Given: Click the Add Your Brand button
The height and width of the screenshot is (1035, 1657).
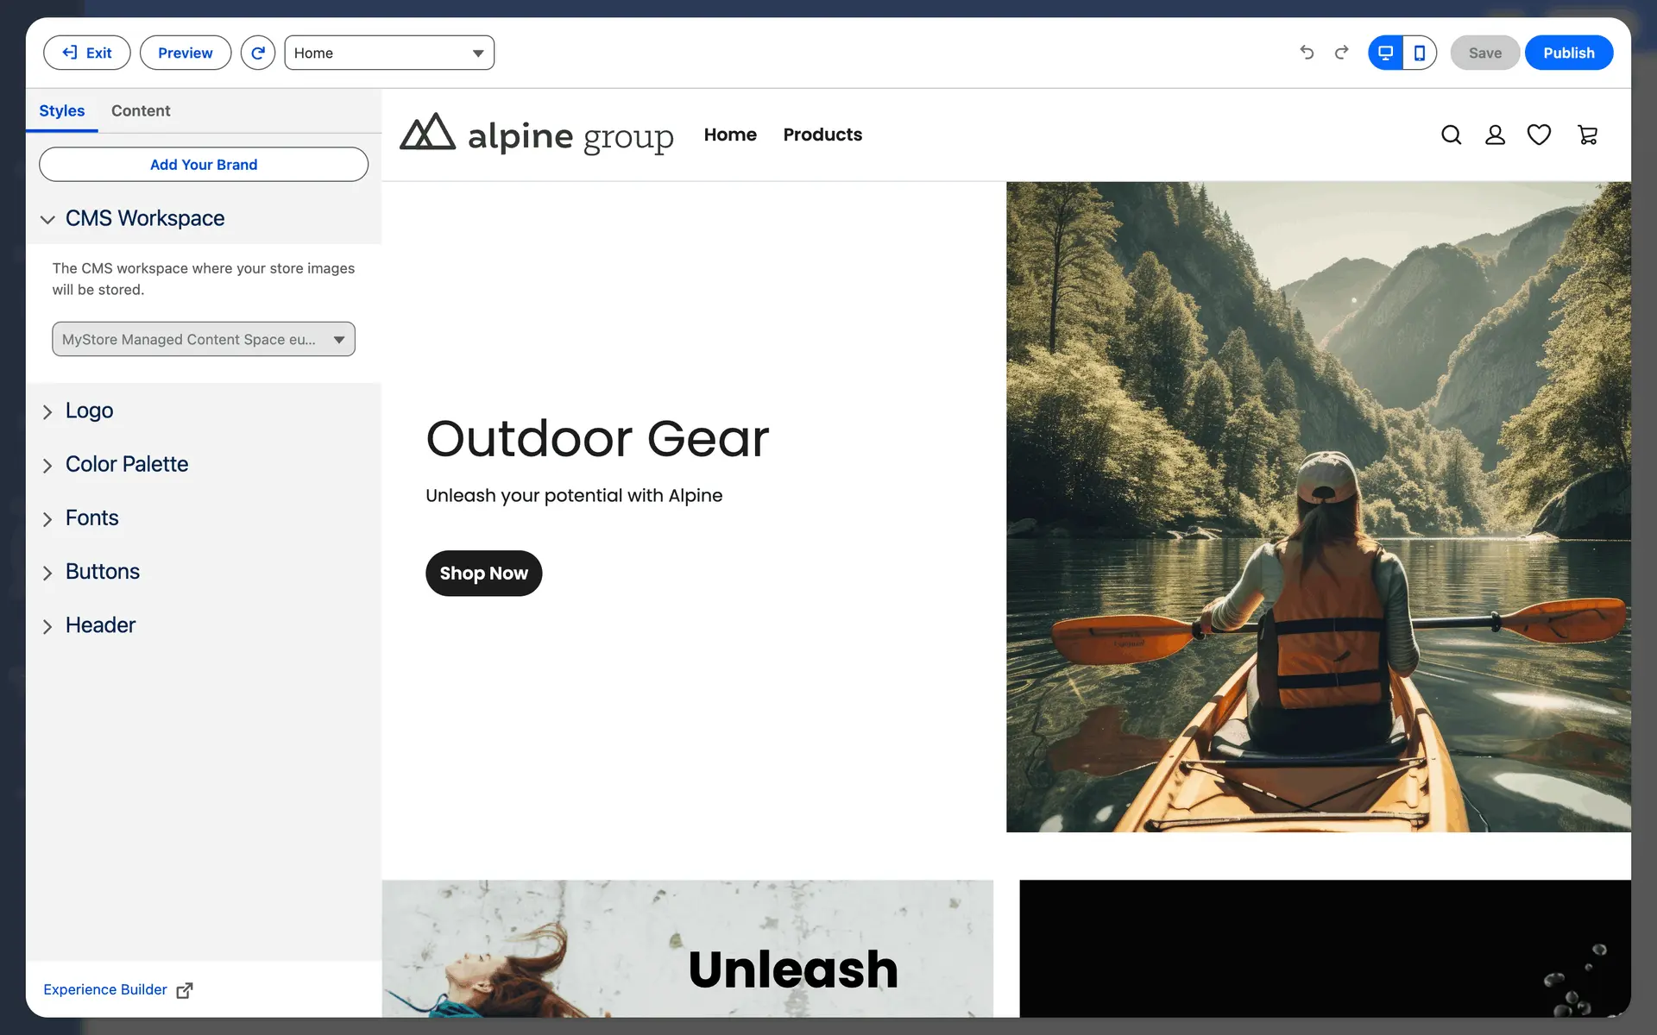Looking at the screenshot, I should 204,164.
